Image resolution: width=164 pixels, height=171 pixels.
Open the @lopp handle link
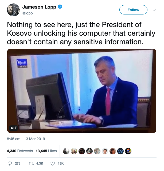(28, 13)
